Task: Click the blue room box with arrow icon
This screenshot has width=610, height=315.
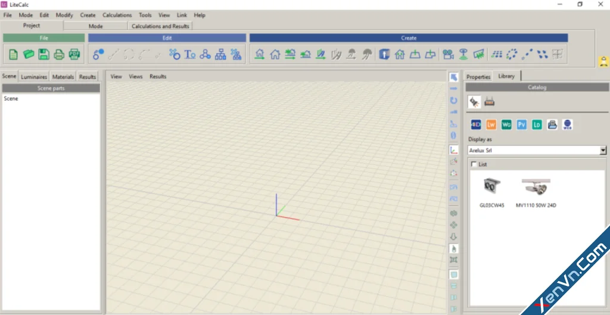Action: point(384,54)
